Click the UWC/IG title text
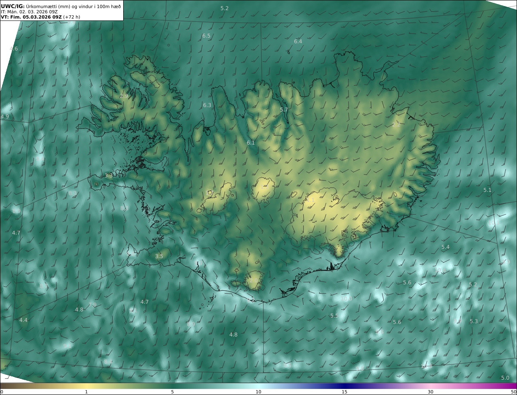 [13, 6]
